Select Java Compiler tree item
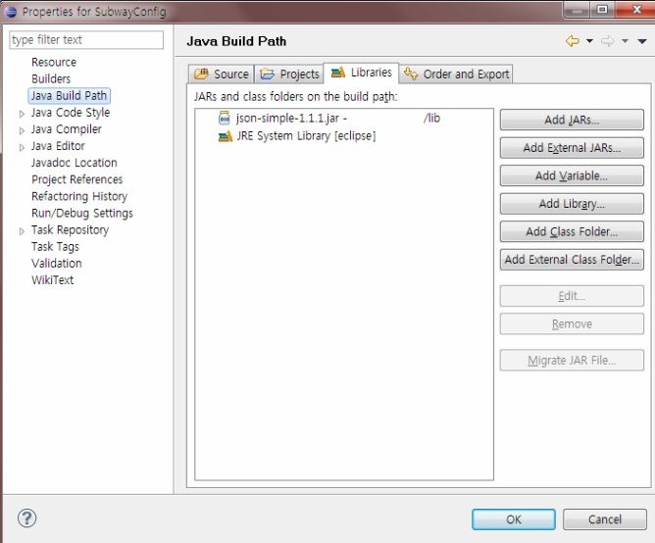The image size is (655, 543). (67, 129)
